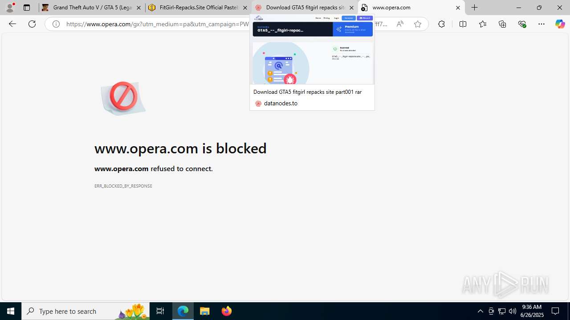This screenshot has height=320, width=570.
Task: Click the 'www.opera.com is blocked' heading
Action: point(180,148)
